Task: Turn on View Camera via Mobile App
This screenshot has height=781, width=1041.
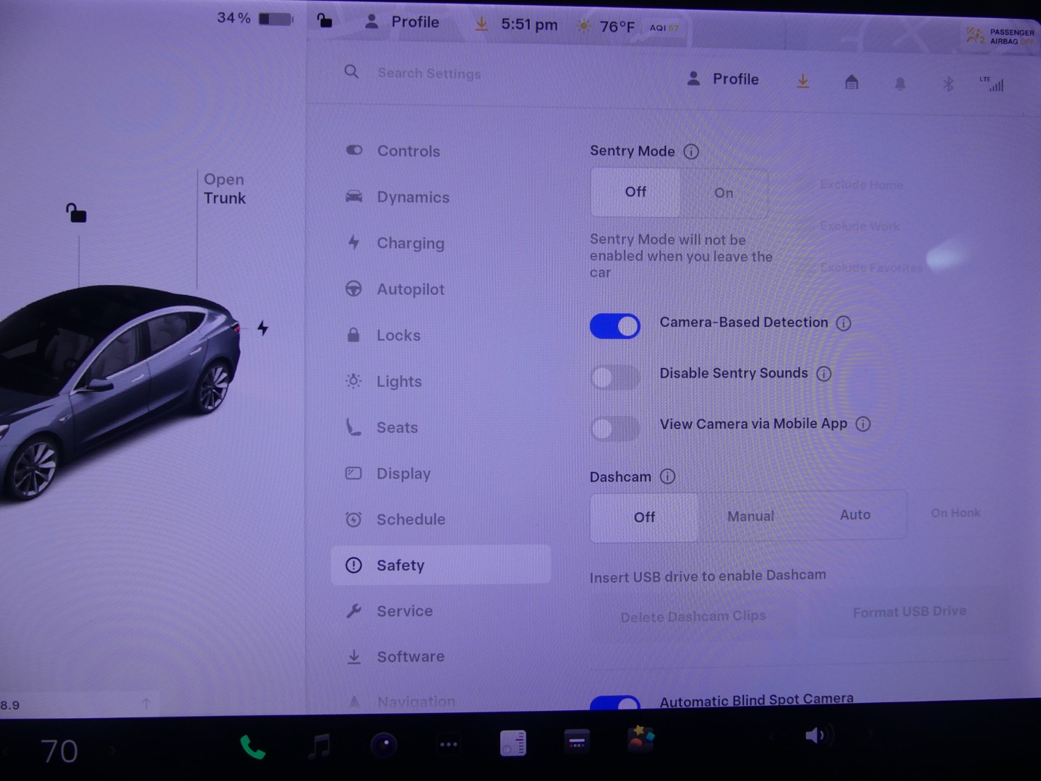Action: point(614,428)
